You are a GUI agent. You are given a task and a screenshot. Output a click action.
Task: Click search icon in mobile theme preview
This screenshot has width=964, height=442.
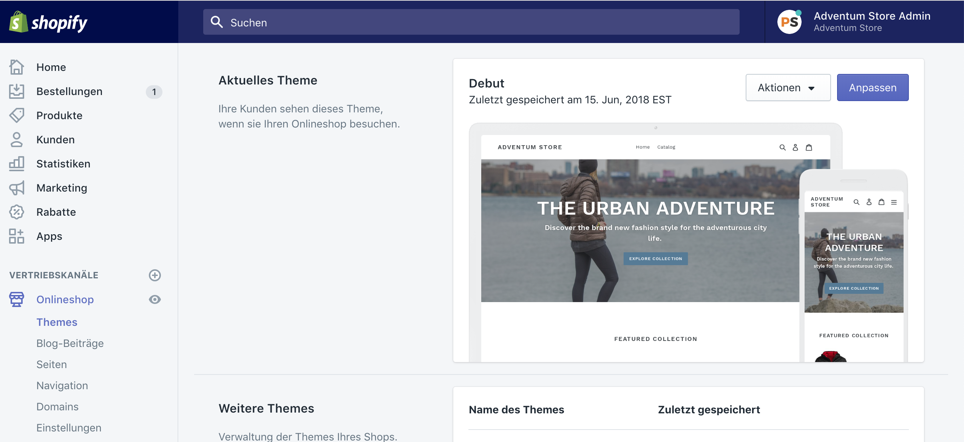pyautogui.click(x=857, y=202)
